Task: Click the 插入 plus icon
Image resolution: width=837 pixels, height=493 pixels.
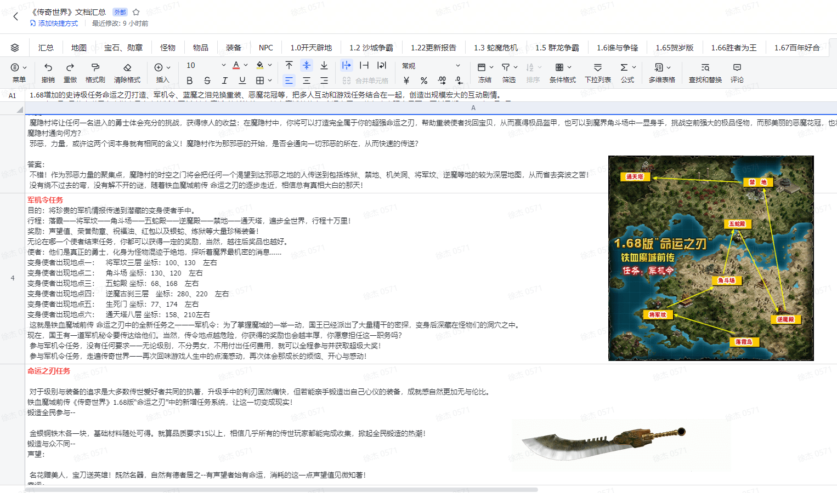Action: tap(159, 67)
